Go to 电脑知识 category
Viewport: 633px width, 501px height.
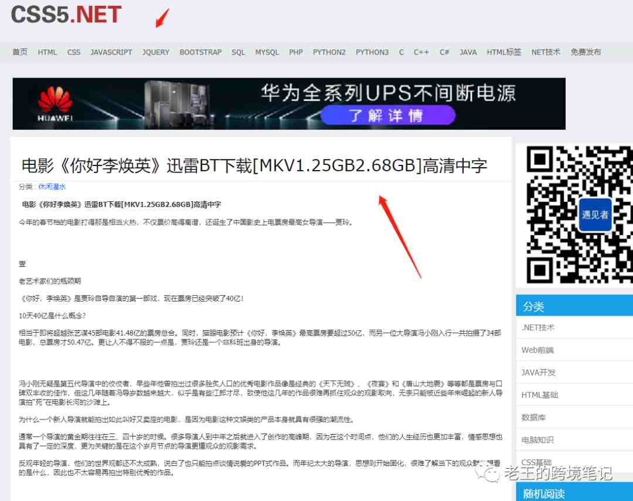click(x=537, y=439)
